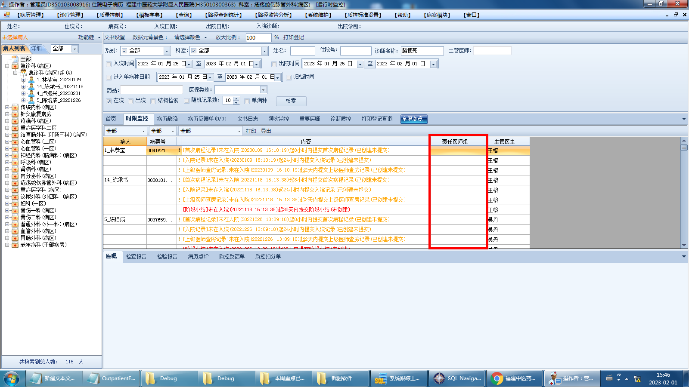The width and height of the screenshot is (689, 387).
Task: Open the 检查报告 tab
Action: (x=136, y=256)
